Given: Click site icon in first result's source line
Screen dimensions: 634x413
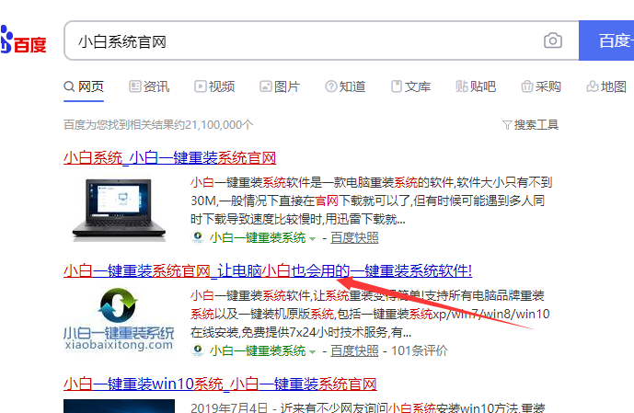Looking at the screenshot, I should pyautogui.click(x=198, y=237).
